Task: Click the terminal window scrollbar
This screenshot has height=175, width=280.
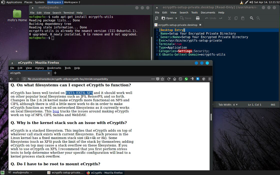Action: [x=151, y=48]
